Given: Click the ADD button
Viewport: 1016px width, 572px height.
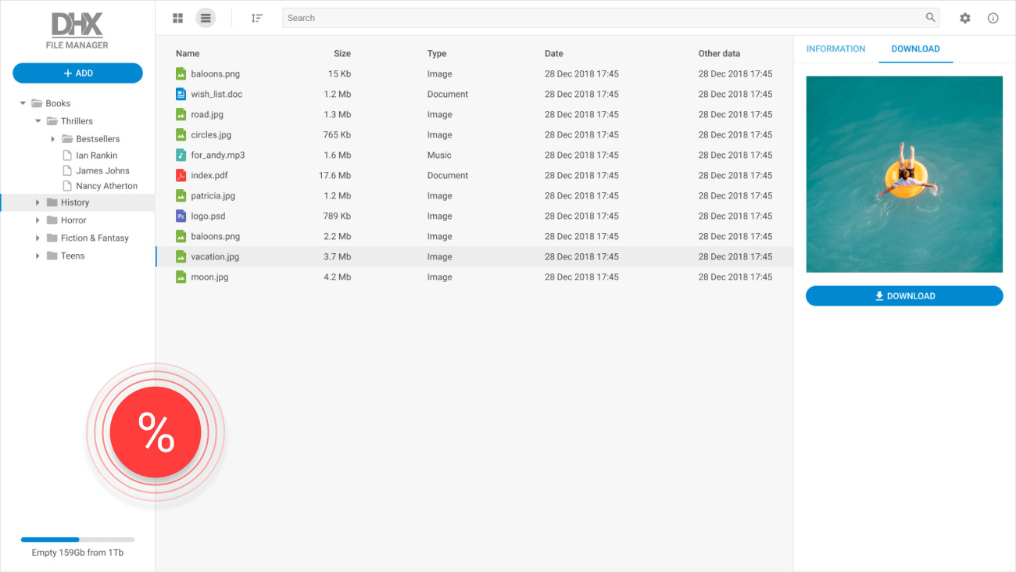Looking at the screenshot, I should [x=77, y=73].
